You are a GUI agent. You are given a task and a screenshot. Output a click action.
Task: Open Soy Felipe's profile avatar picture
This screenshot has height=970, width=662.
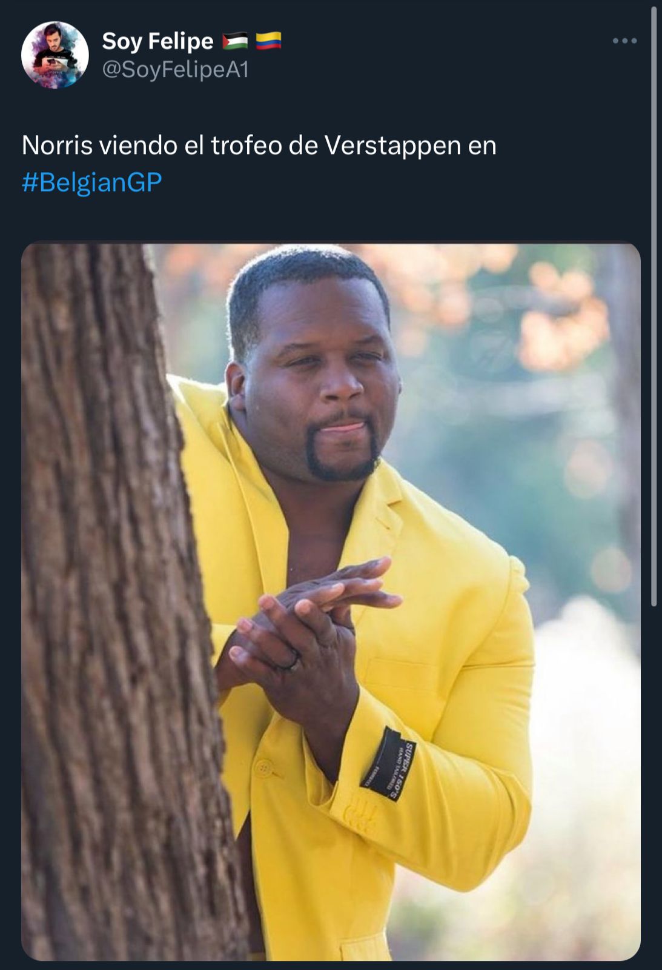[55, 55]
